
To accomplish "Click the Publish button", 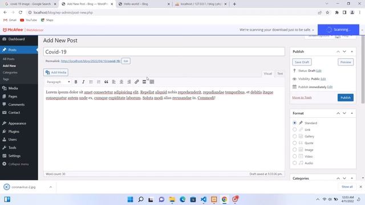I will [x=346, y=97].
